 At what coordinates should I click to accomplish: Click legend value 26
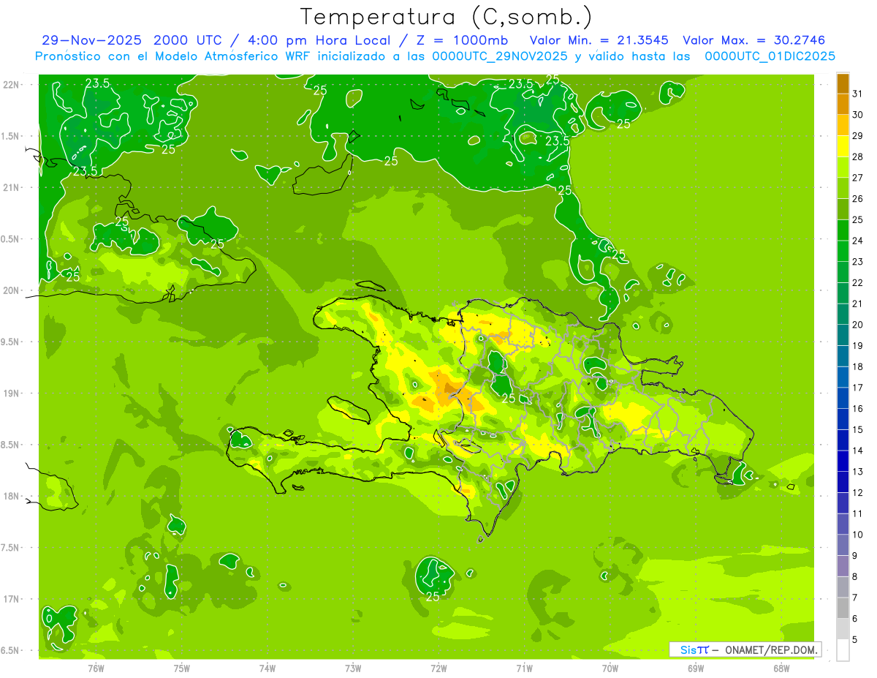point(858,199)
